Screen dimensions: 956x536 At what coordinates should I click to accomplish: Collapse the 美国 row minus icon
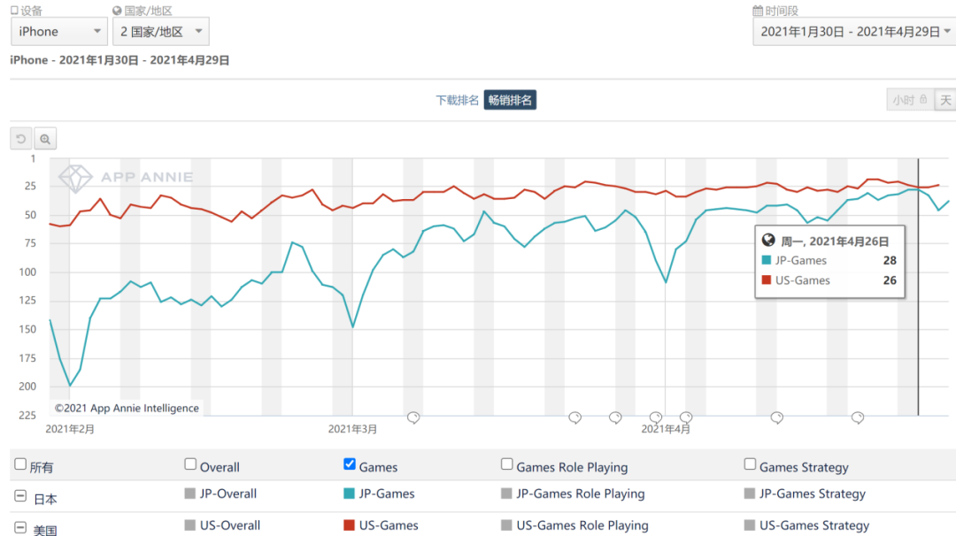point(20,528)
